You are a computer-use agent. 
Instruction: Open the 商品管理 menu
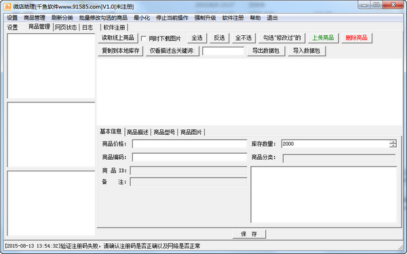35,18
